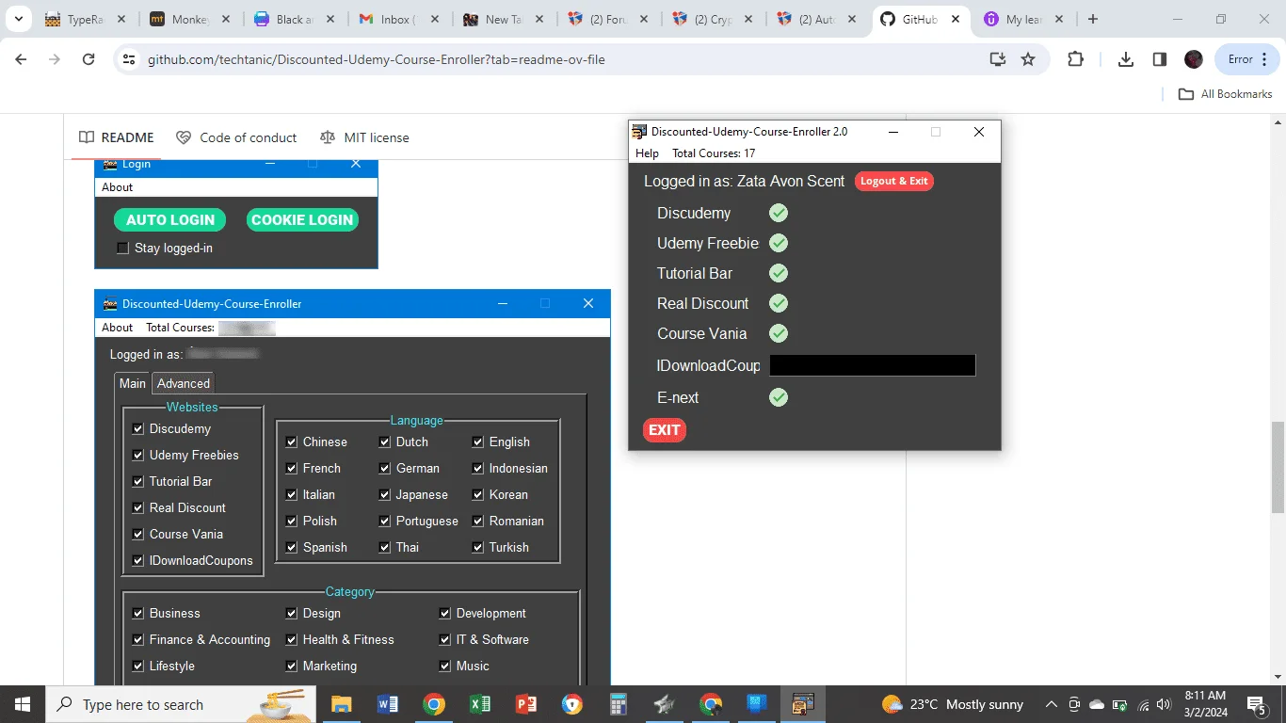The height and width of the screenshot is (723, 1286).
Task: Toggle IT & Software category checkbox
Action: (x=445, y=639)
